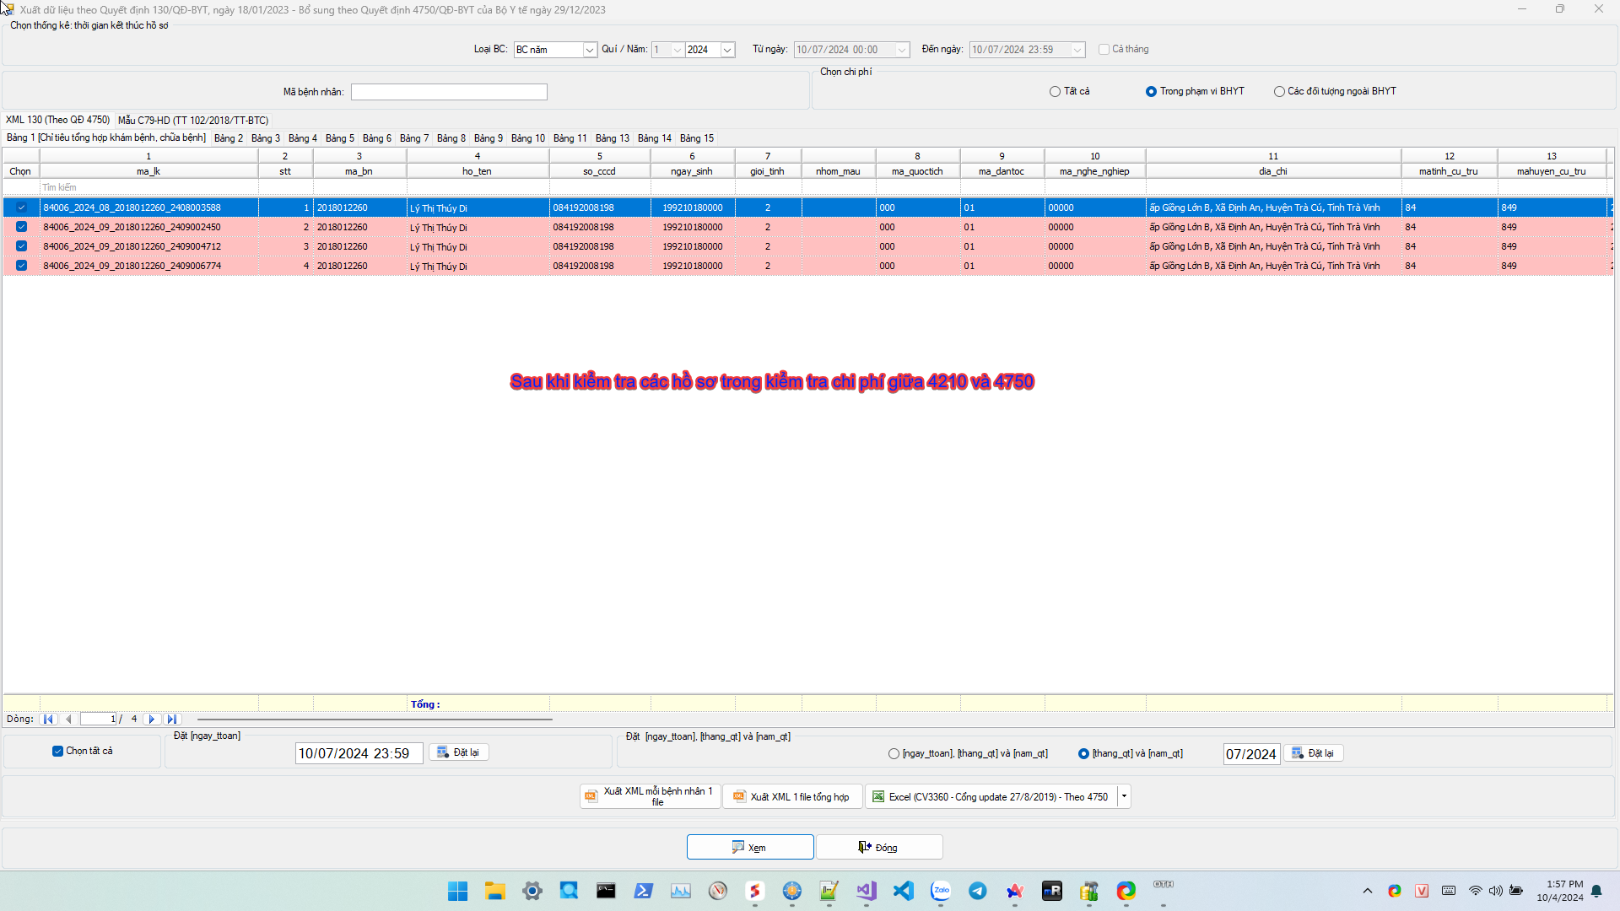Image resolution: width=1620 pixels, height=911 pixels.
Task: Switch to Mẫu C79-HD tab
Action: point(193,120)
